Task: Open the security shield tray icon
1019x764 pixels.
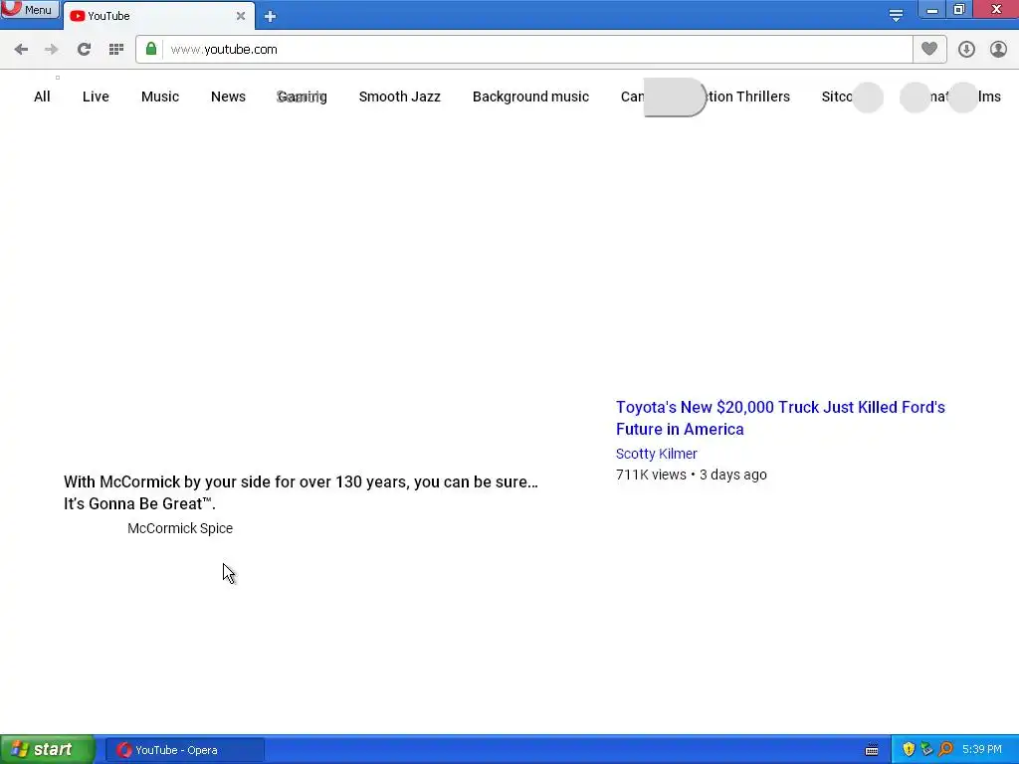Action: (909, 750)
